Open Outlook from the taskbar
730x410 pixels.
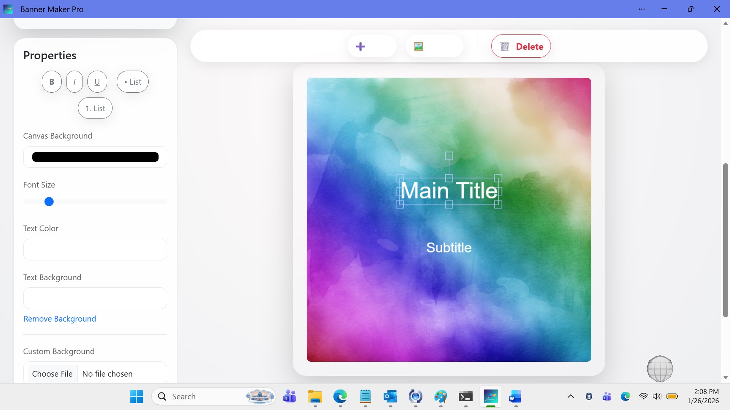tap(390, 397)
